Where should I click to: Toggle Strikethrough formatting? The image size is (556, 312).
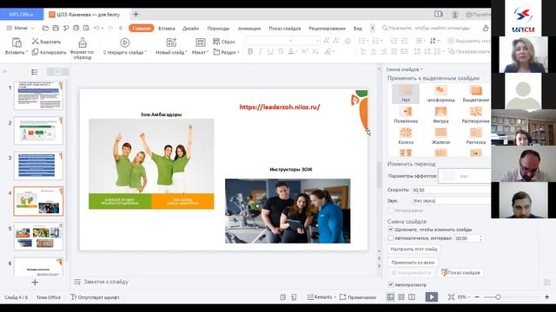click(x=281, y=52)
